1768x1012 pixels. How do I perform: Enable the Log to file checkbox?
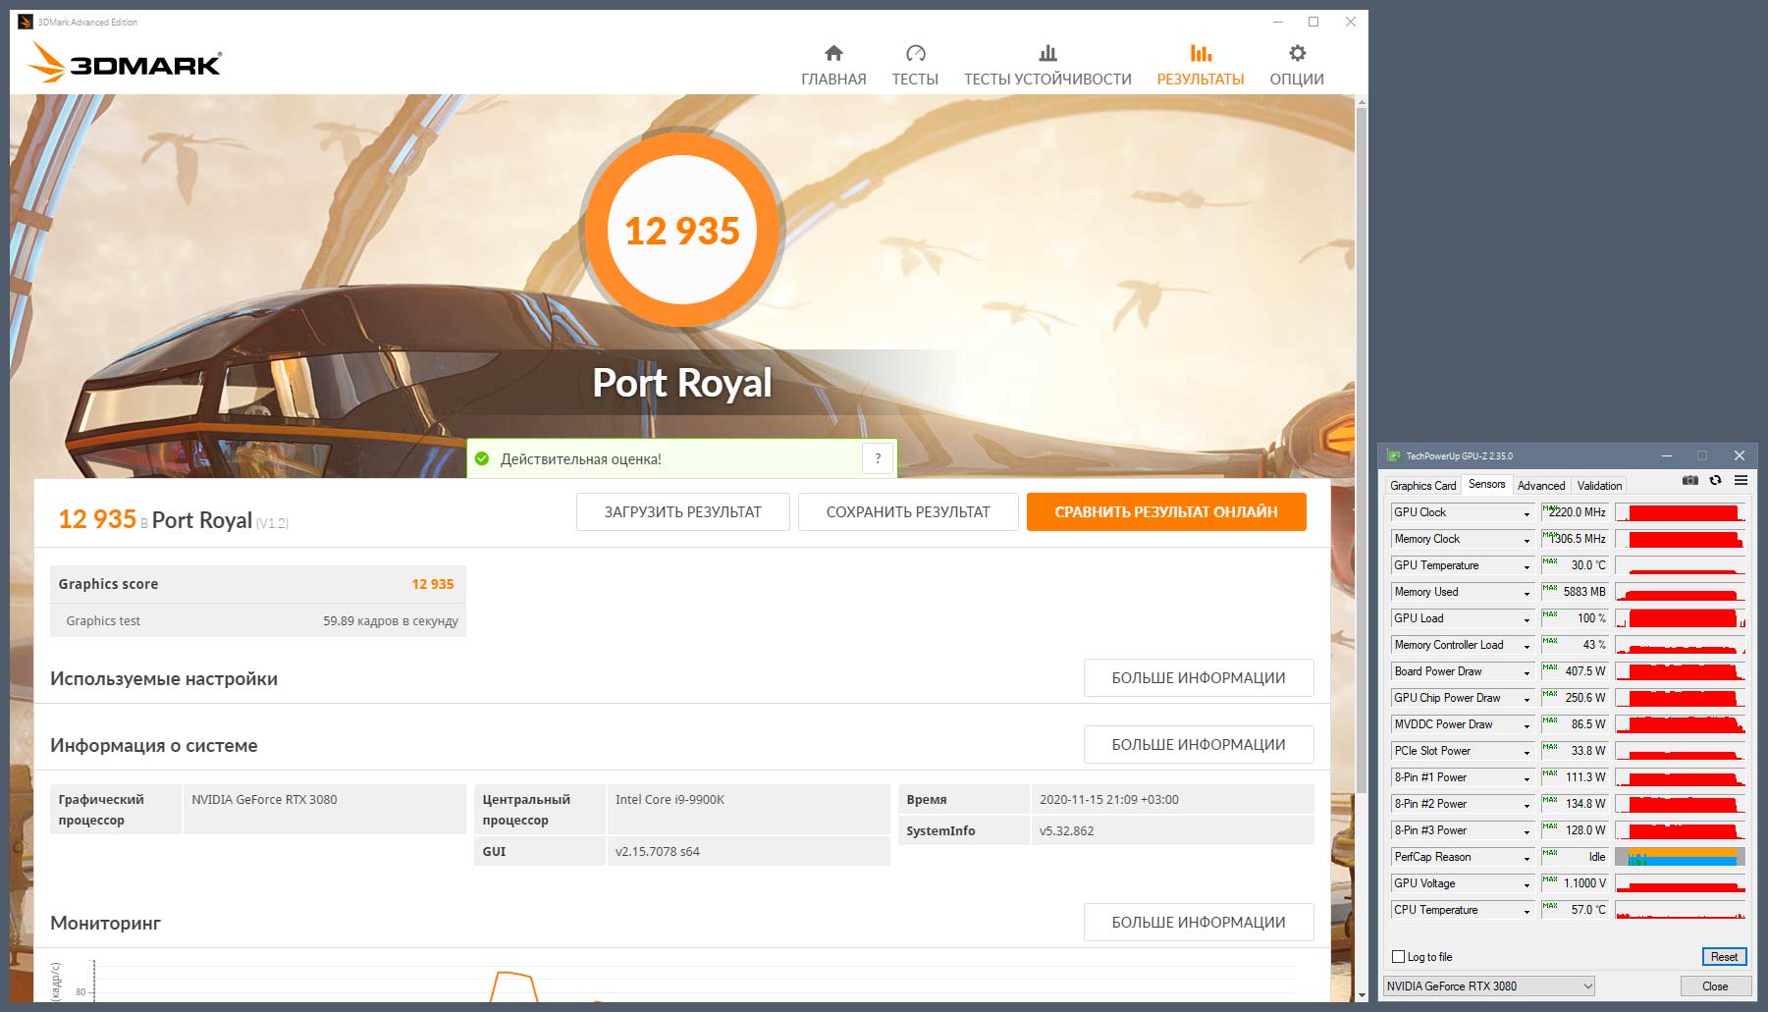1399,957
